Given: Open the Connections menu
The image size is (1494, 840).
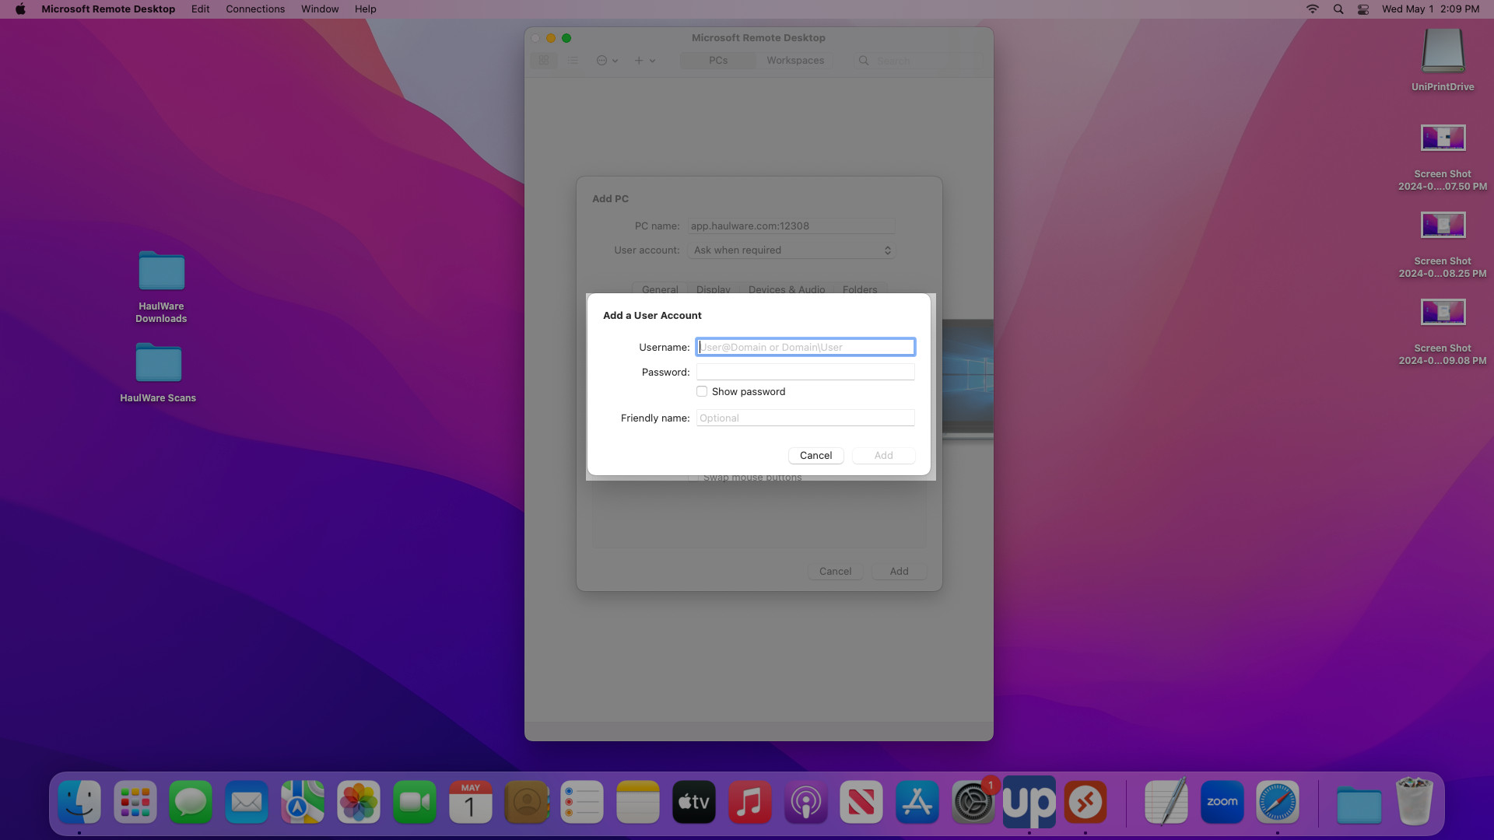Looking at the screenshot, I should (x=255, y=9).
